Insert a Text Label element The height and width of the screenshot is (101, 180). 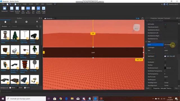point(23,10)
